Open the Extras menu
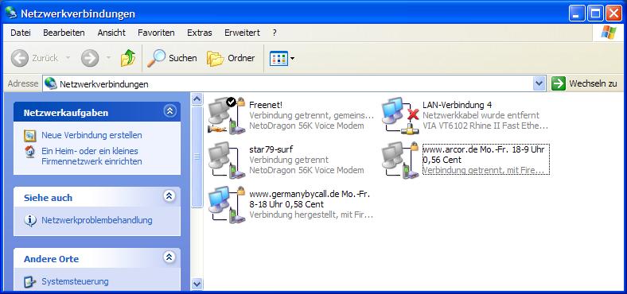The image size is (627, 294). (x=200, y=33)
